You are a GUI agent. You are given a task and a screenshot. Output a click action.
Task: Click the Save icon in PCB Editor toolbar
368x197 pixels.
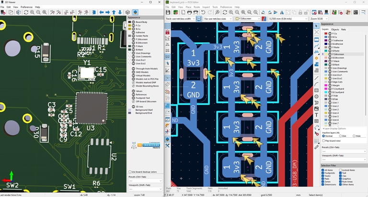(169, 12)
